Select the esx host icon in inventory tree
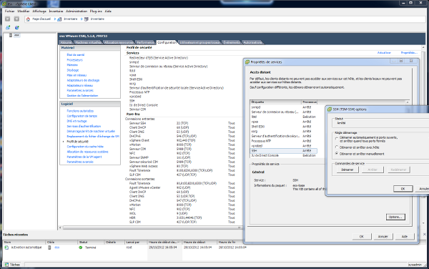This screenshot has width=429, height=269. point(11,35)
